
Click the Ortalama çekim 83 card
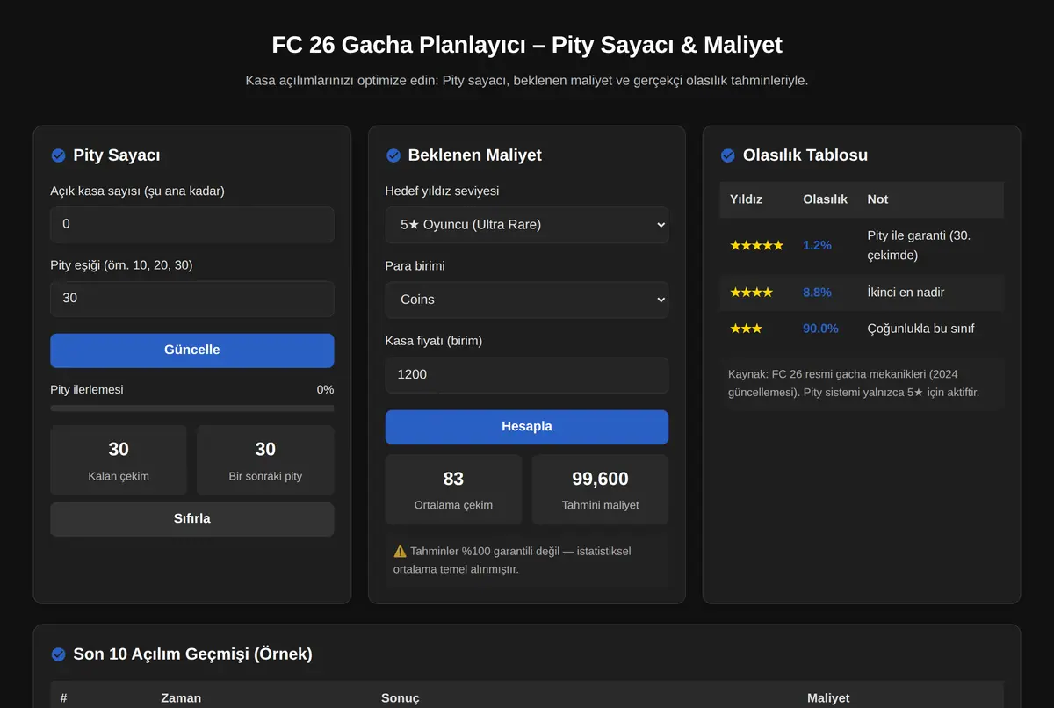coord(453,489)
